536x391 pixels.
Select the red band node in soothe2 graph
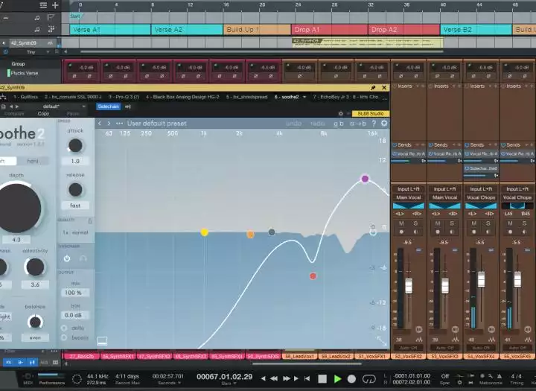tap(313, 276)
